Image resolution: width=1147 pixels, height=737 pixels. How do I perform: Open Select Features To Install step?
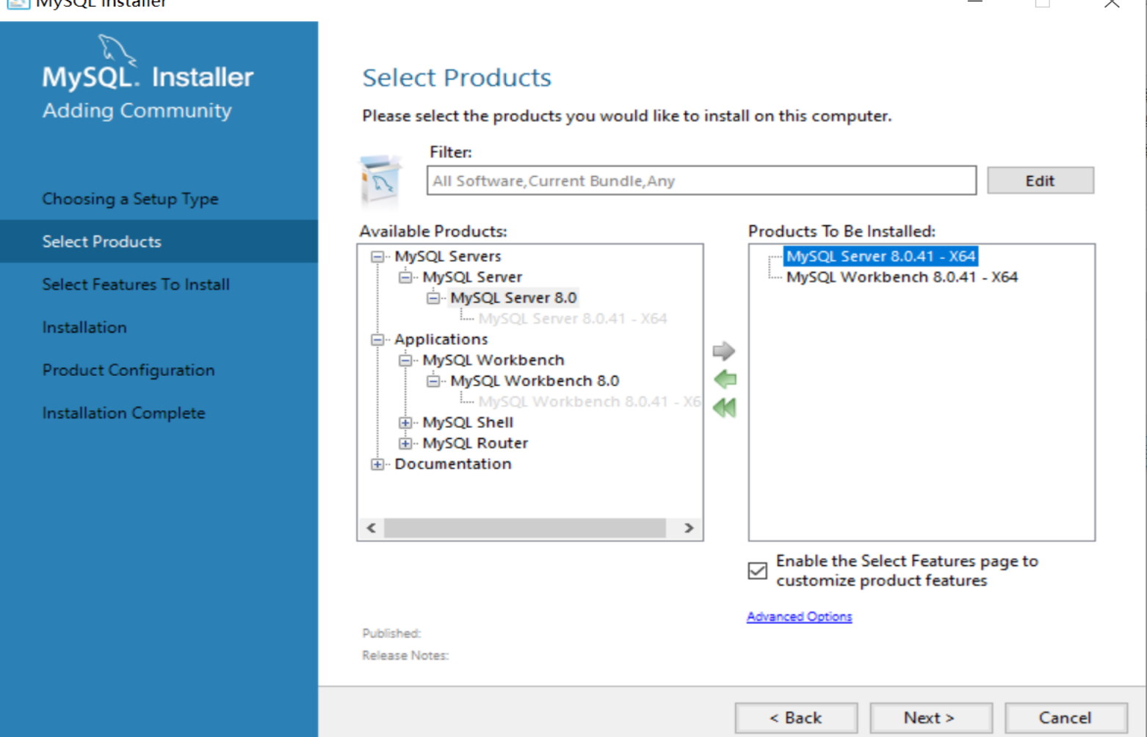(x=136, y=284)
